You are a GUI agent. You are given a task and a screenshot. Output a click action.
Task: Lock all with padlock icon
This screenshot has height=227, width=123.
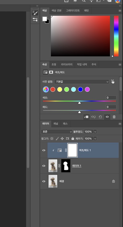[x=73, y=138]
